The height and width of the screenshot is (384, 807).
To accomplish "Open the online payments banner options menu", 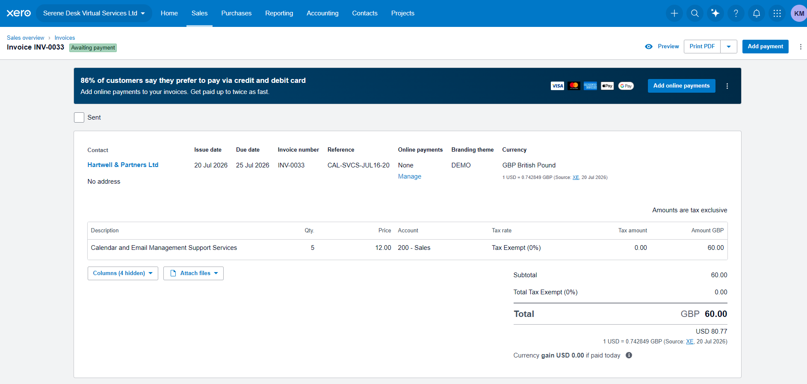I will click(x=727, y=86).
